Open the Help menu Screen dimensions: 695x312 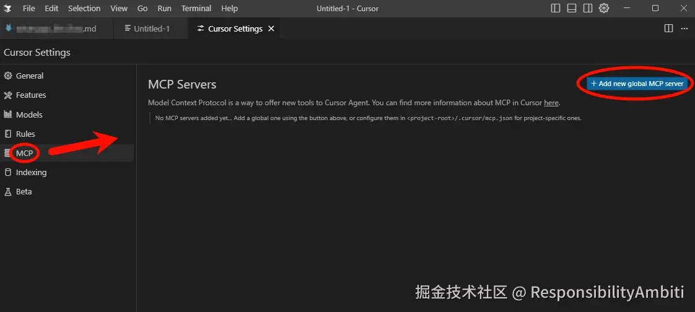(x=229, y=8)
